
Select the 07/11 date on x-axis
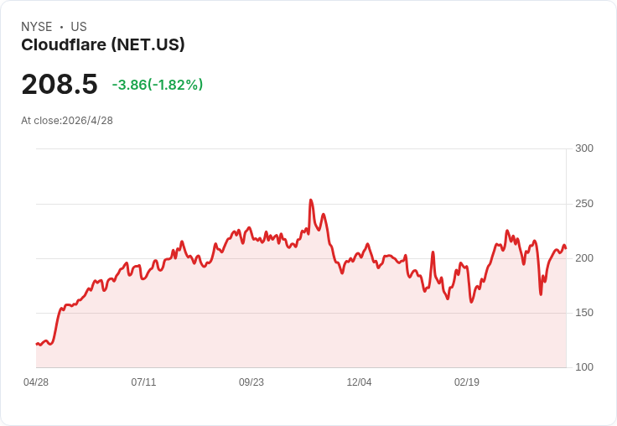click(x=143, y=382)
